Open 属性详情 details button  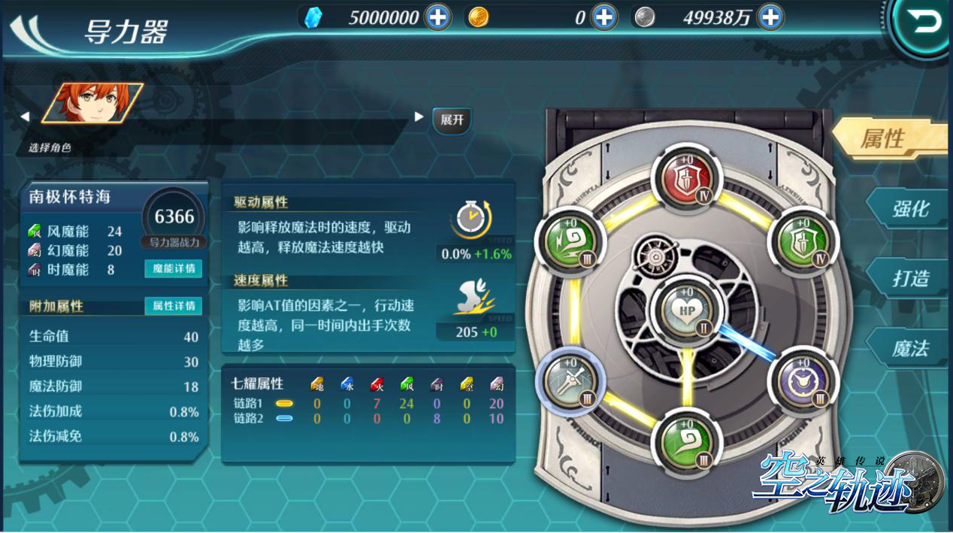(174, 306)
